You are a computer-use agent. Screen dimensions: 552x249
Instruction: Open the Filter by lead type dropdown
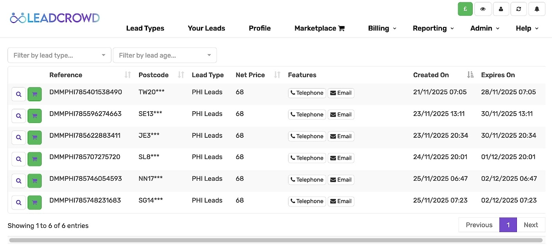(59, 55)
